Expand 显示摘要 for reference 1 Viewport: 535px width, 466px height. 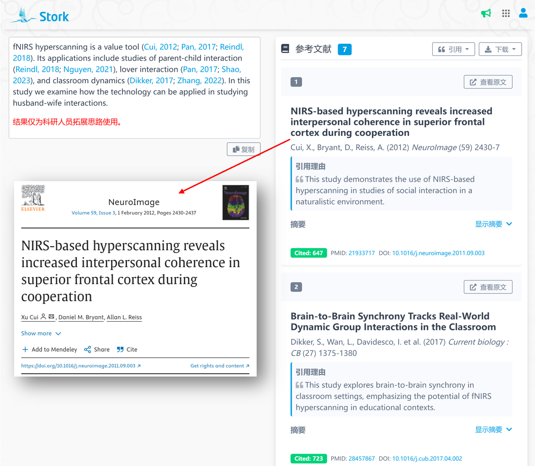(494, 224)
